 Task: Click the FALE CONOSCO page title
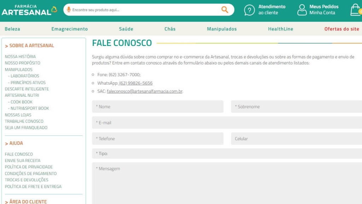coord(122,43)
